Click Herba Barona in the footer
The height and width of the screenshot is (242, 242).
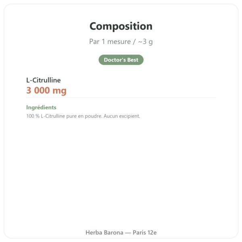(x=104, y=232)
